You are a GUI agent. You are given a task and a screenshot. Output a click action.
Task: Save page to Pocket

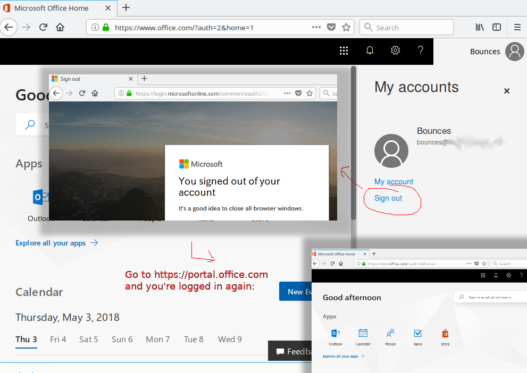tap(331, 27)
